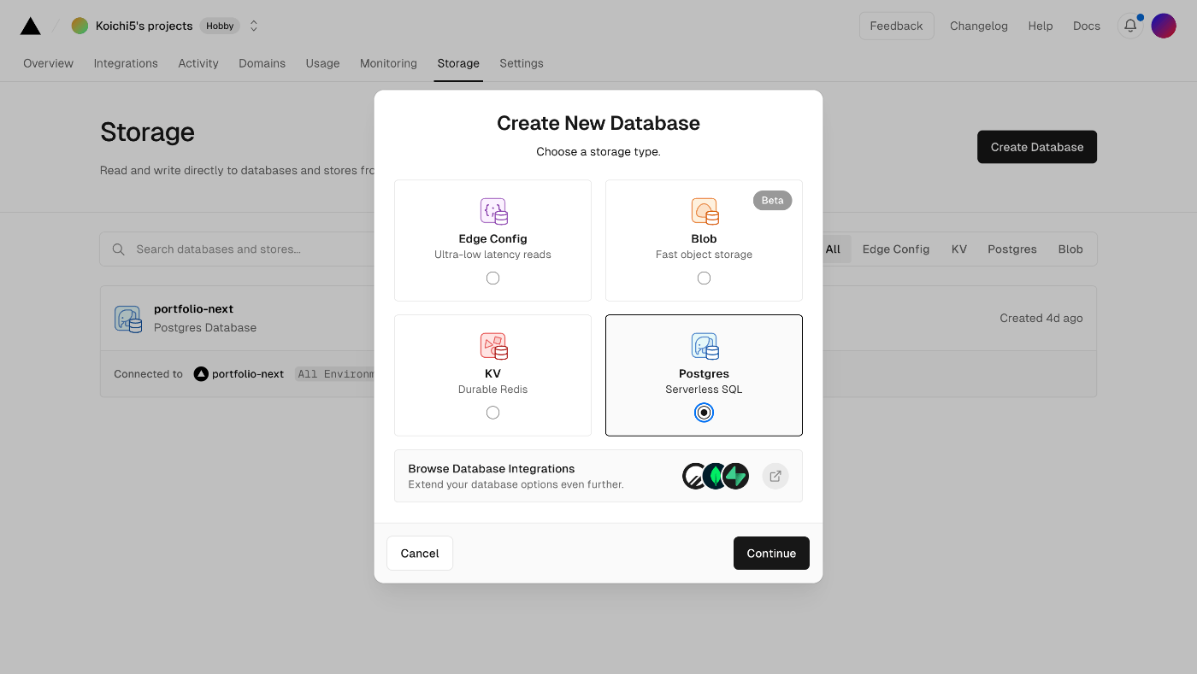
Task: Click the Vercel triangle logo
Action: 31,26
